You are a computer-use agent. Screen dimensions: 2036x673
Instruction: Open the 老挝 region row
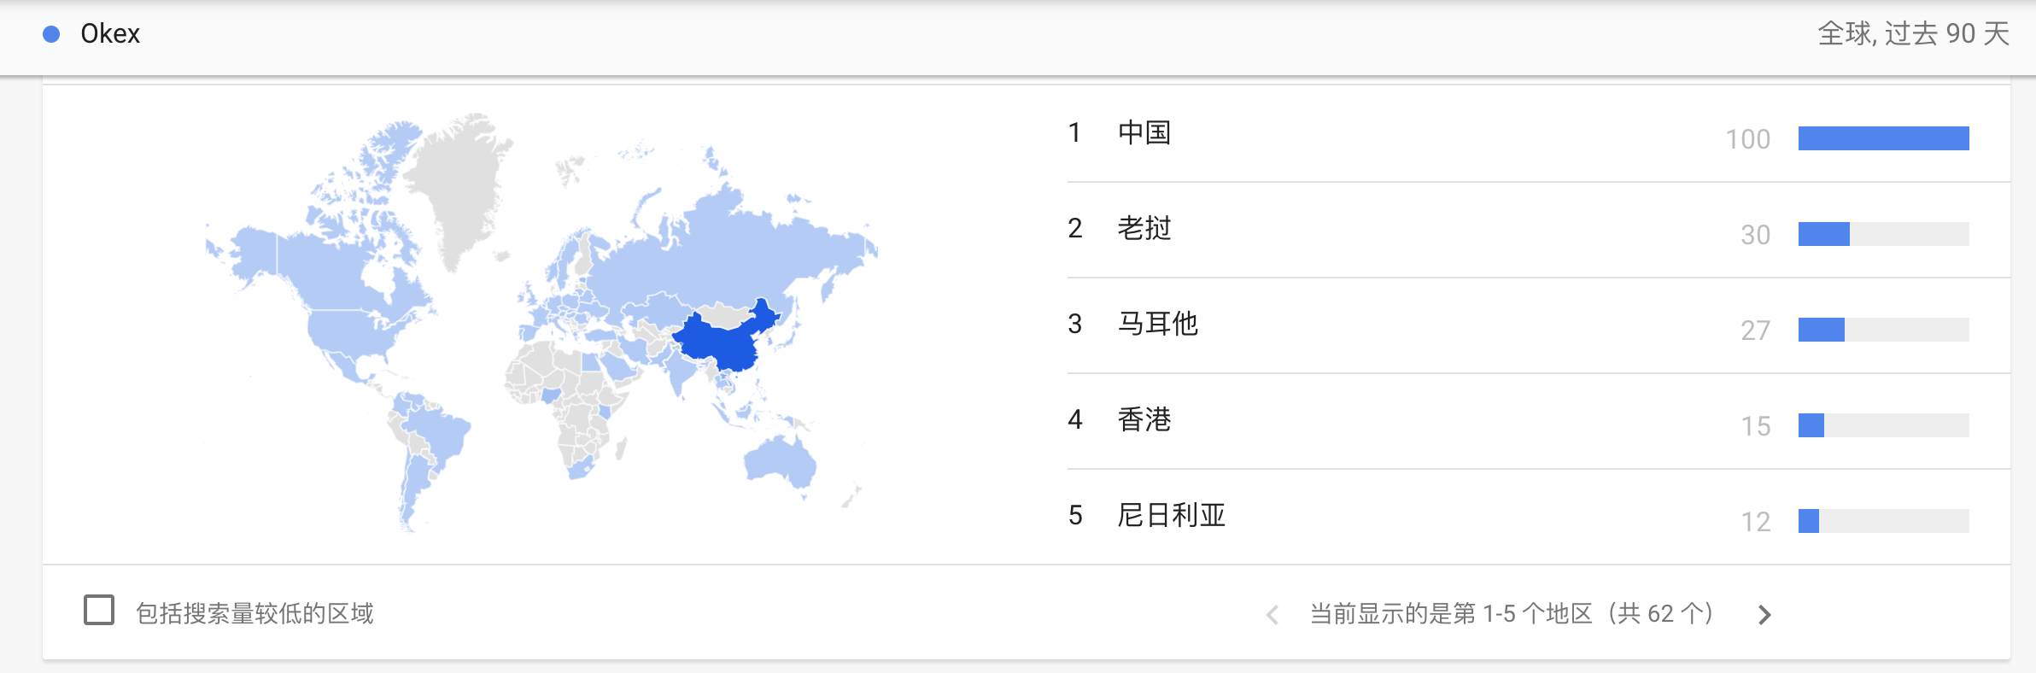1144,229
